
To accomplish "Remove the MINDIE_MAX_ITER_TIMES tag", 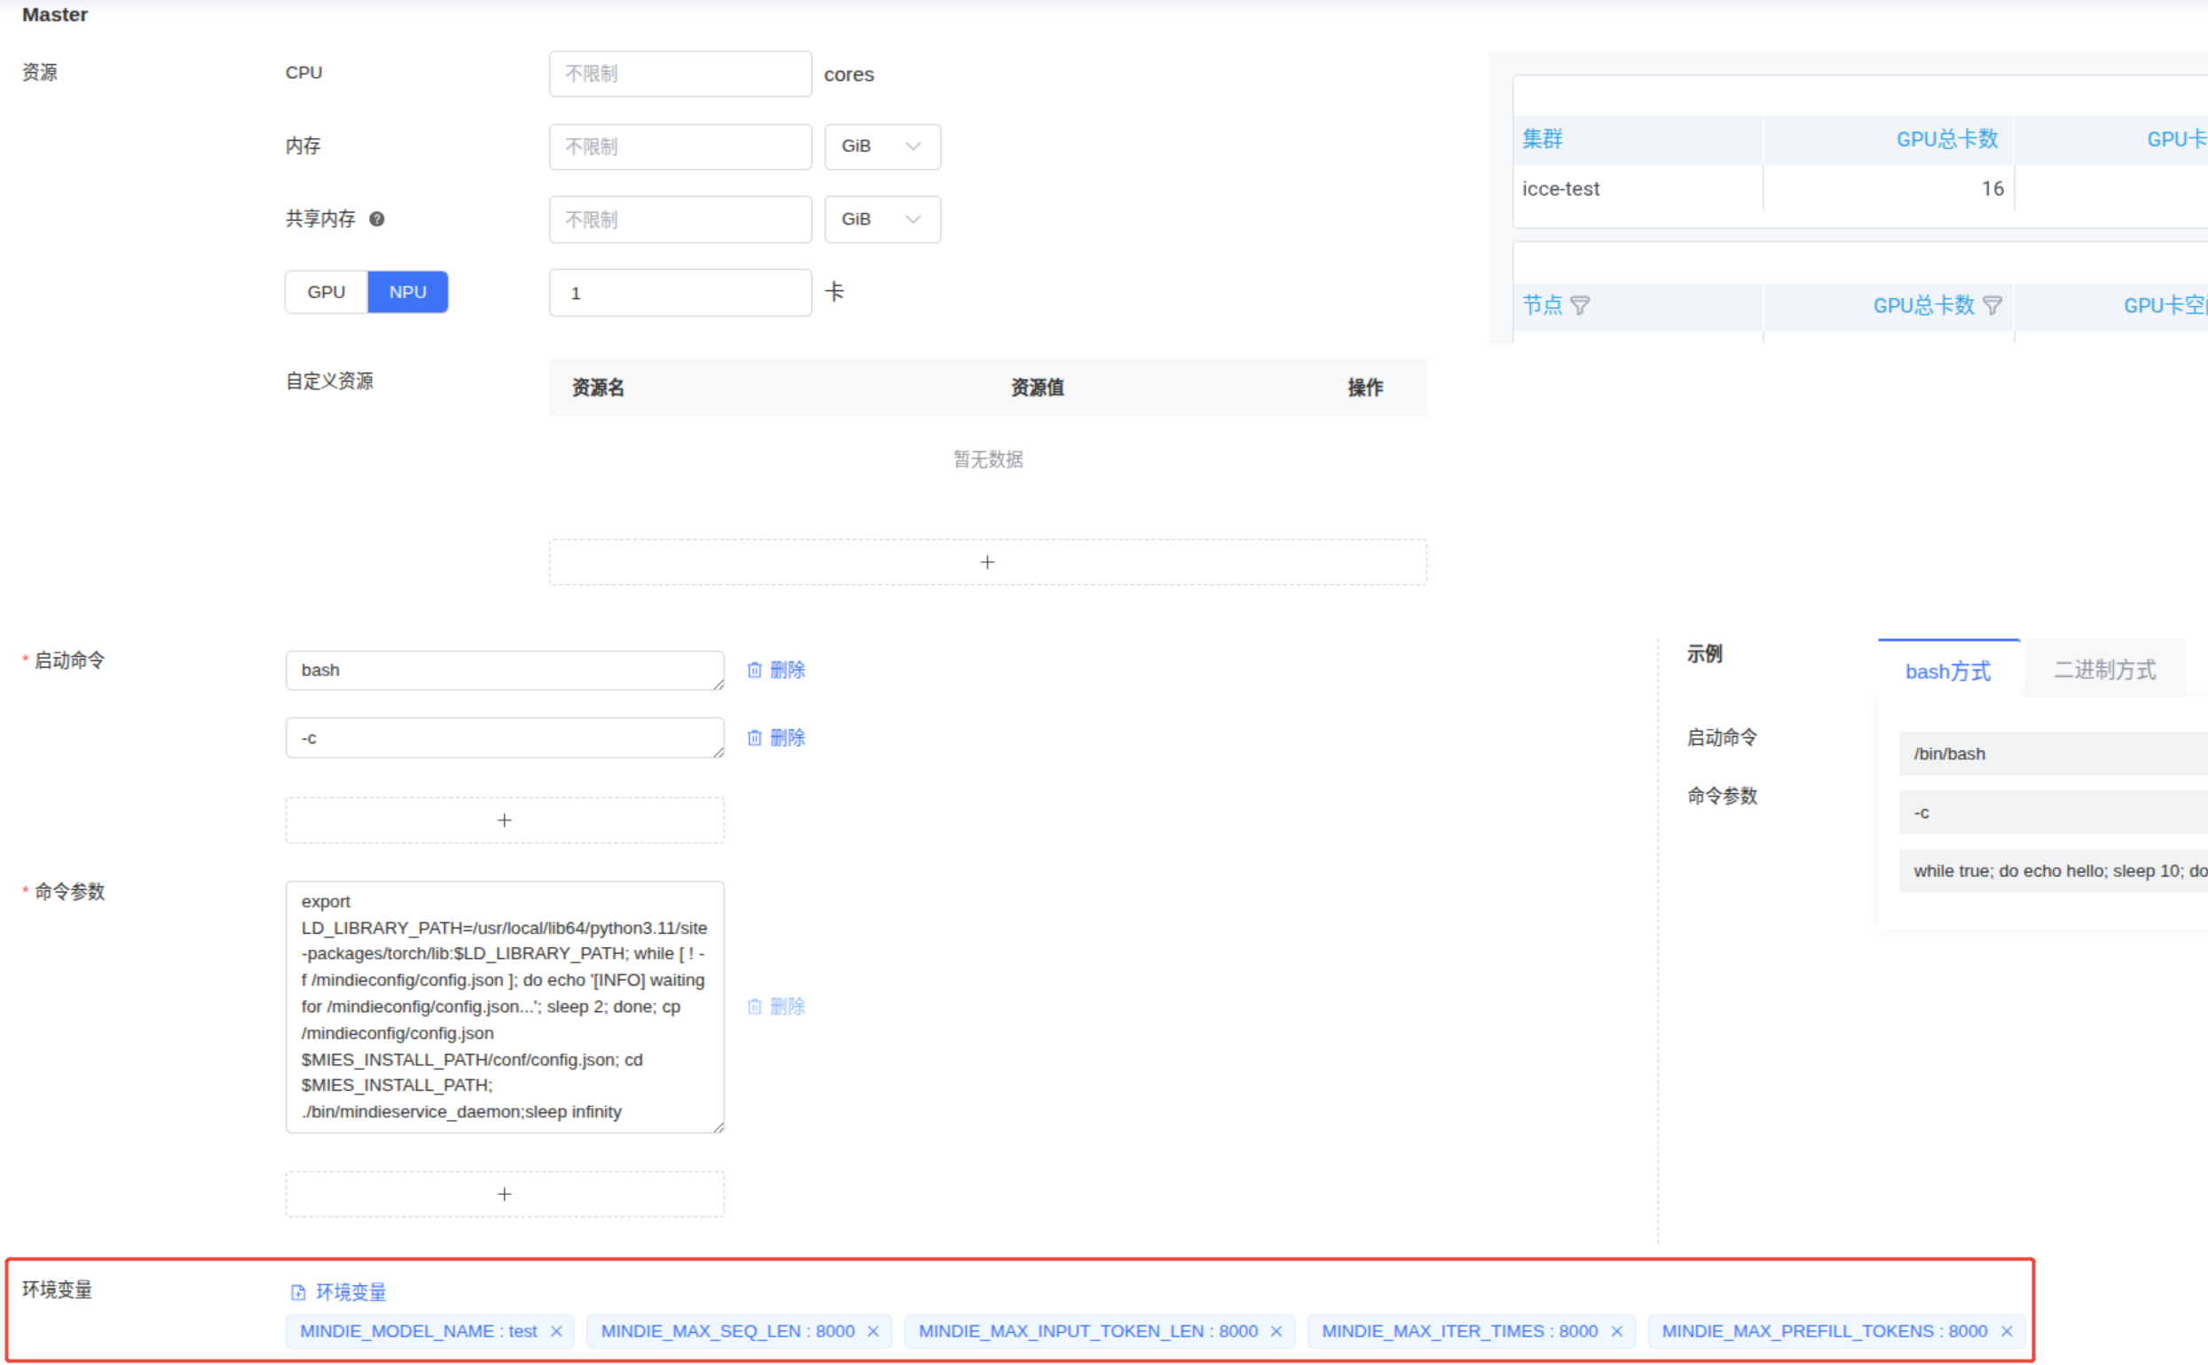I will [1616, 1331].
